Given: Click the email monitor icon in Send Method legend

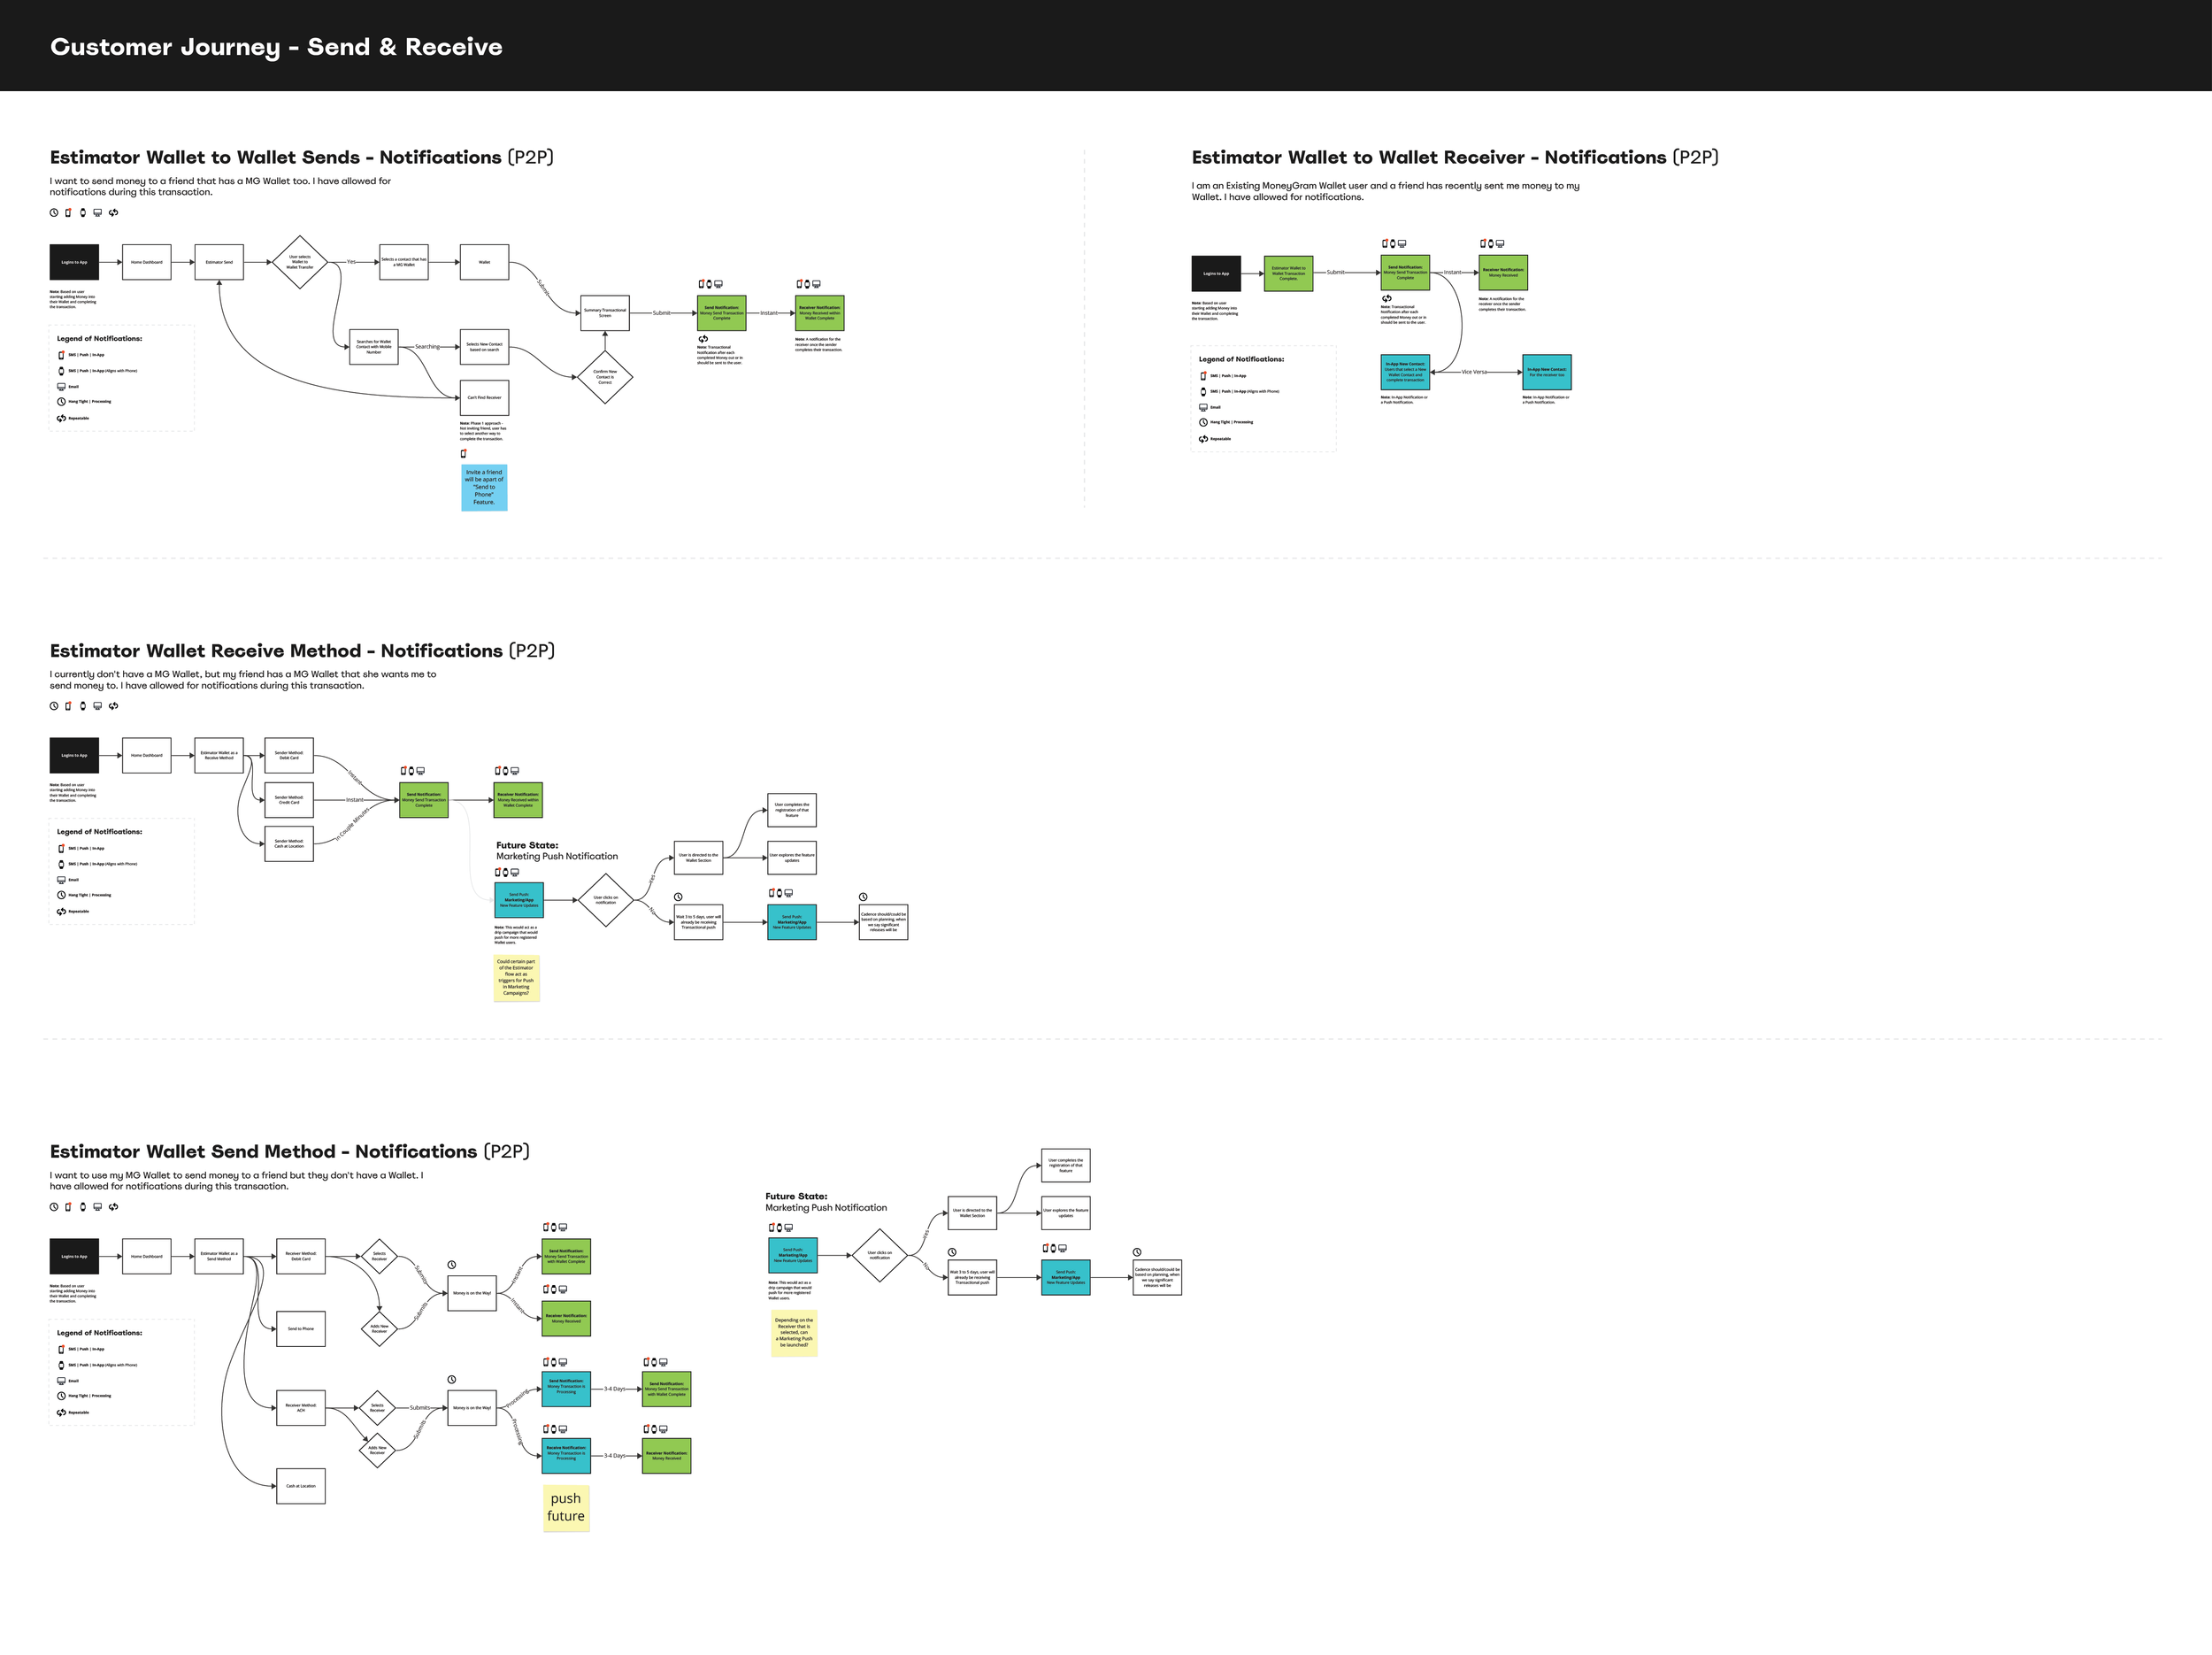Looking at the screenshot, I should click(x=61, y=1381).
